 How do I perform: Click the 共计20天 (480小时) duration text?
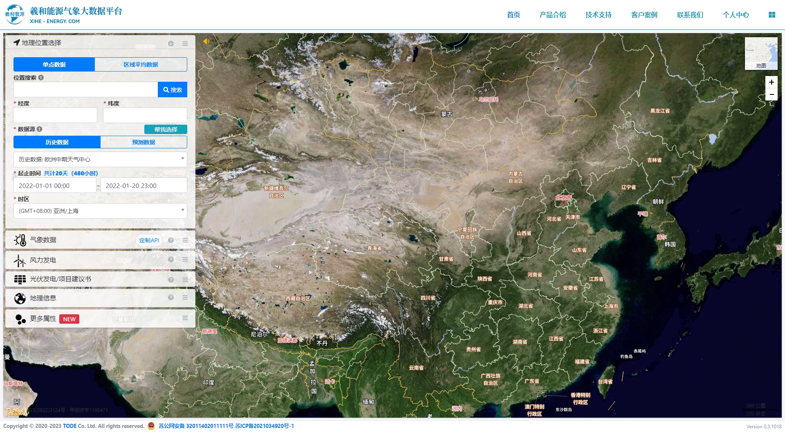pyautogui.click(x=71, y=173)
